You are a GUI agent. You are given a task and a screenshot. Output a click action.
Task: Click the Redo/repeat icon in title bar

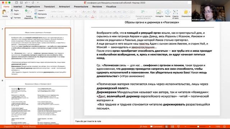click(33, 3)
